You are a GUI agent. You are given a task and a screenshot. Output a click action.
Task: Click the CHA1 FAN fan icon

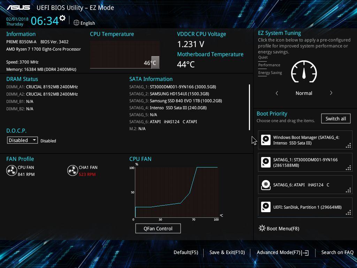pos(73,171)
